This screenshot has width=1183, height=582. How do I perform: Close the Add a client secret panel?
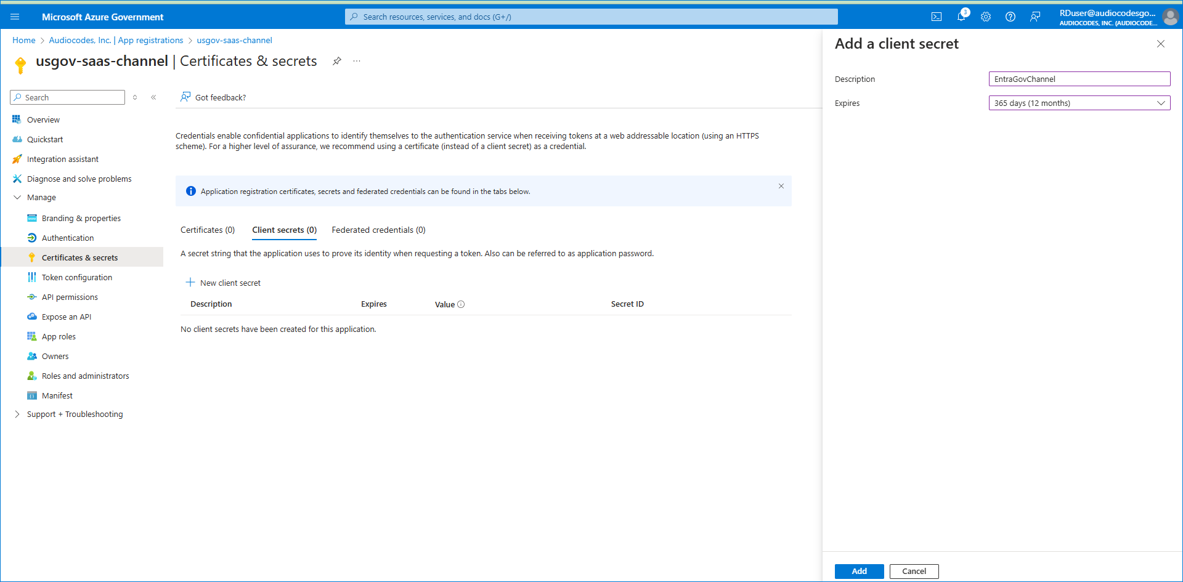click(1161, 44)
